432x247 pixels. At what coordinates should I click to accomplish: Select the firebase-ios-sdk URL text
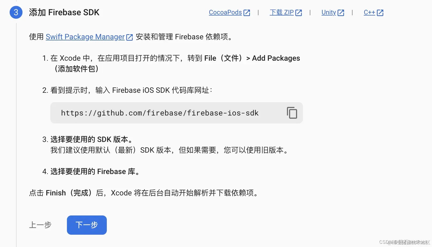coord(160,113)
